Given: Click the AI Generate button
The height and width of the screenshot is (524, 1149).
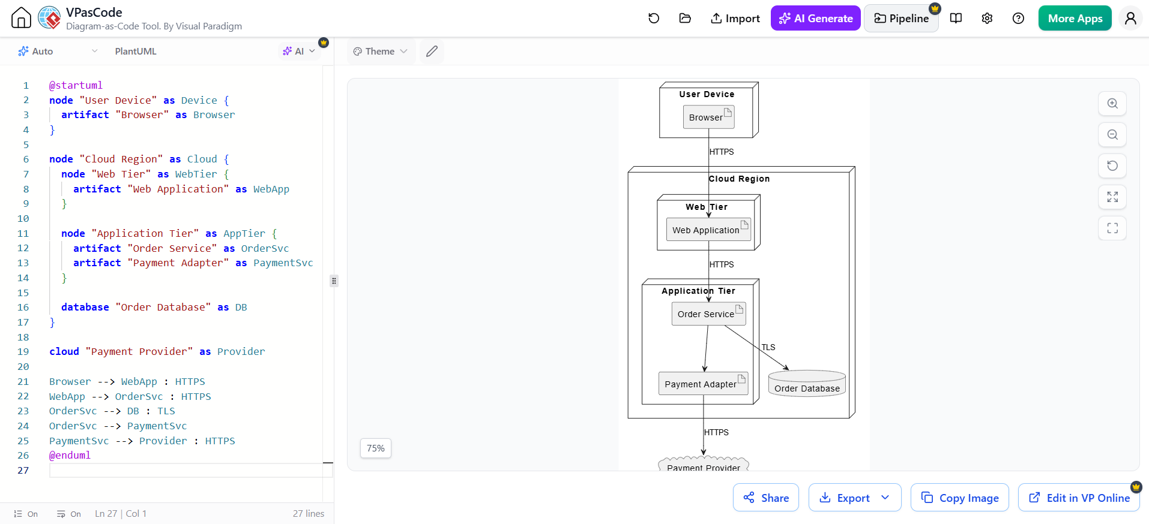Looking at the screenshot, I should [x=816, y=19].
